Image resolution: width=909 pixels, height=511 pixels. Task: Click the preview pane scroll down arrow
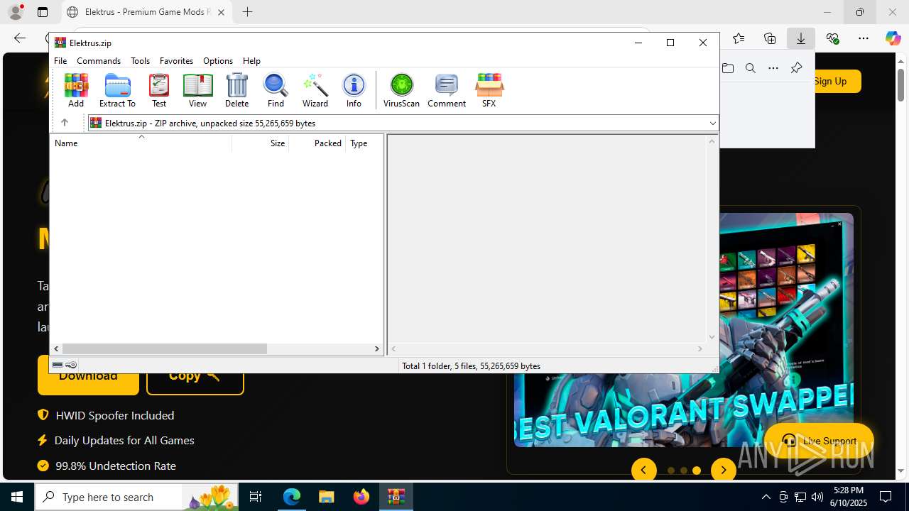point(712,338)
